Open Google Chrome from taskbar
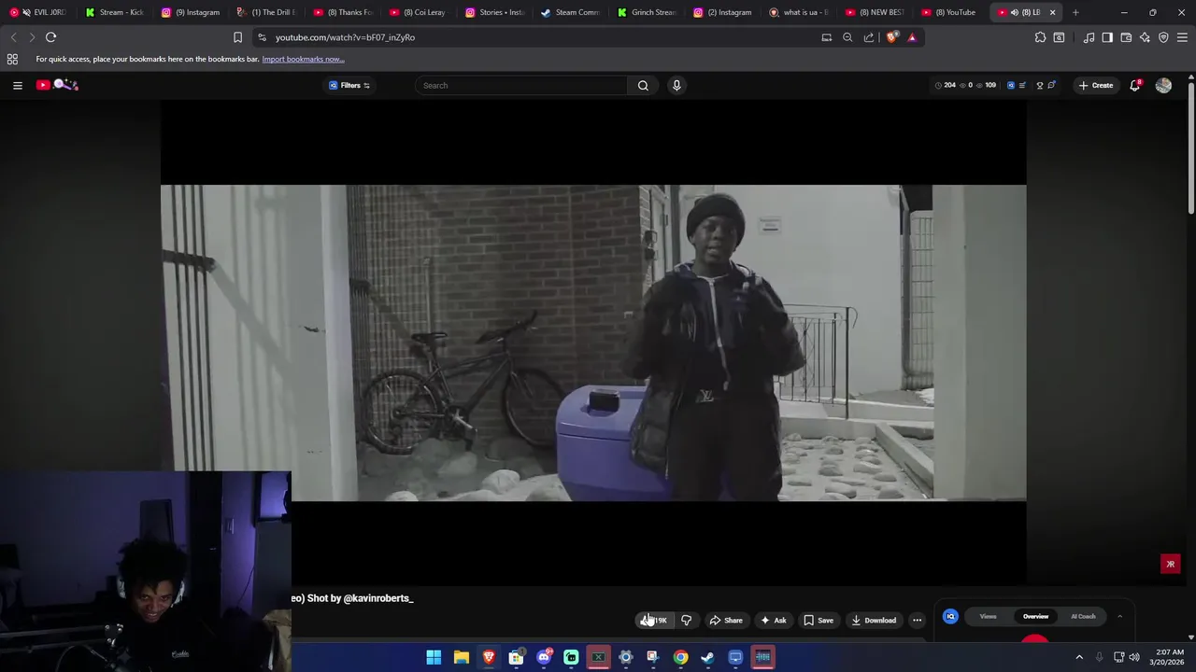Viewport: 1196px width, 672px height. pos(680,657)
